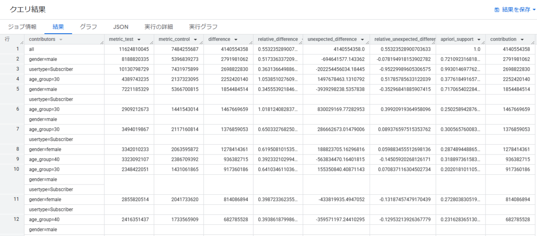Viewport: 537px width, 236px height.
Task: Switch to the ジョブ情報 tab
Action: 21,27
